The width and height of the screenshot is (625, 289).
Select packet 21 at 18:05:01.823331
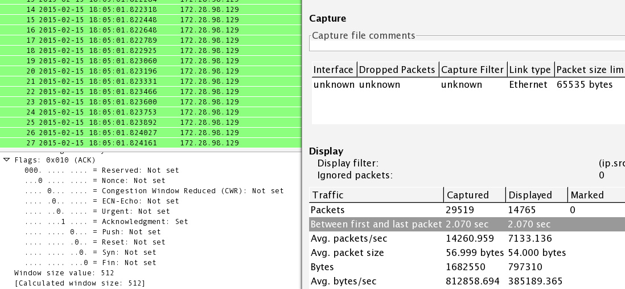tap(151, 82)
